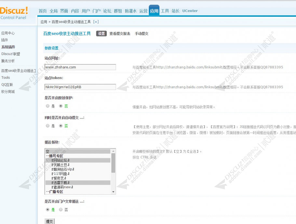This screenshot has width=296, height=224.
Task: Select 『酷狗钻石vip』 in the 推送板块 list
Action: [78, 169]
